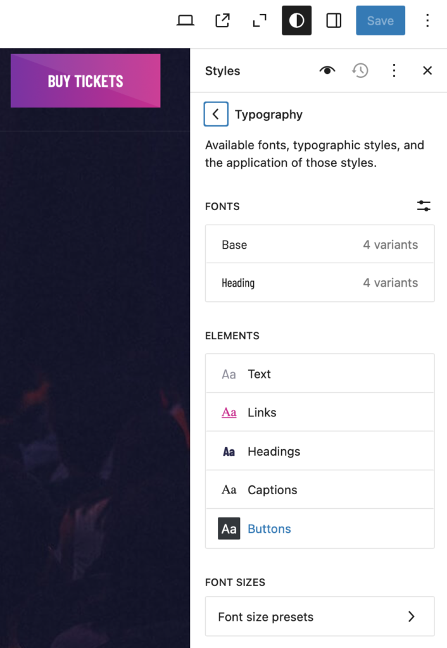Open Headings element typography settings
447x648 pixels.
pyautogui.click(x=320, y=451)
